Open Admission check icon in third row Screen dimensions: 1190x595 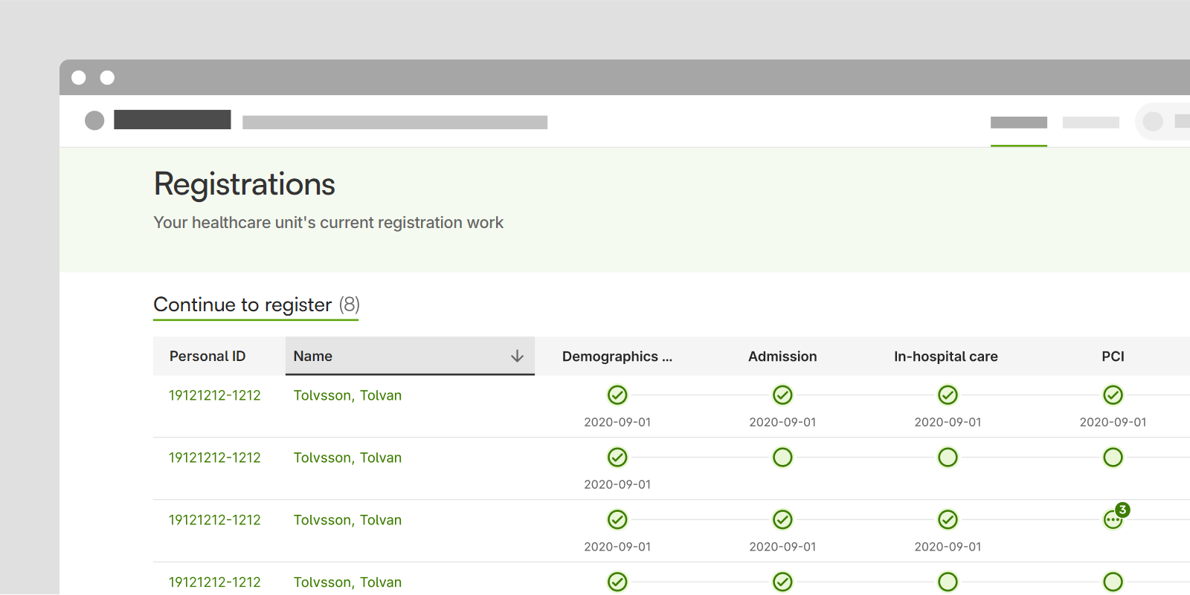[782, 520]
